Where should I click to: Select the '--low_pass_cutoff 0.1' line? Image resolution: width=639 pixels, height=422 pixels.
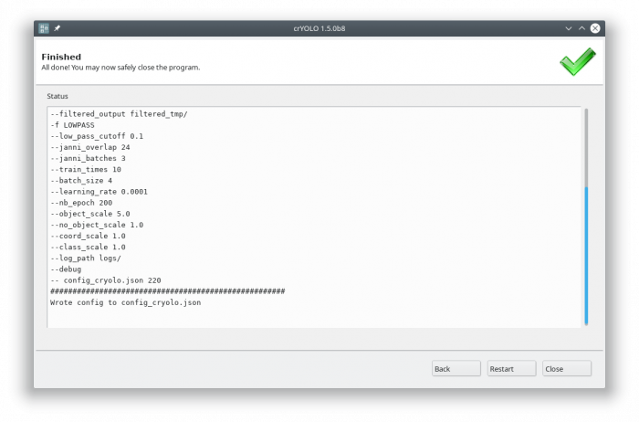click(x=97, y=136)
